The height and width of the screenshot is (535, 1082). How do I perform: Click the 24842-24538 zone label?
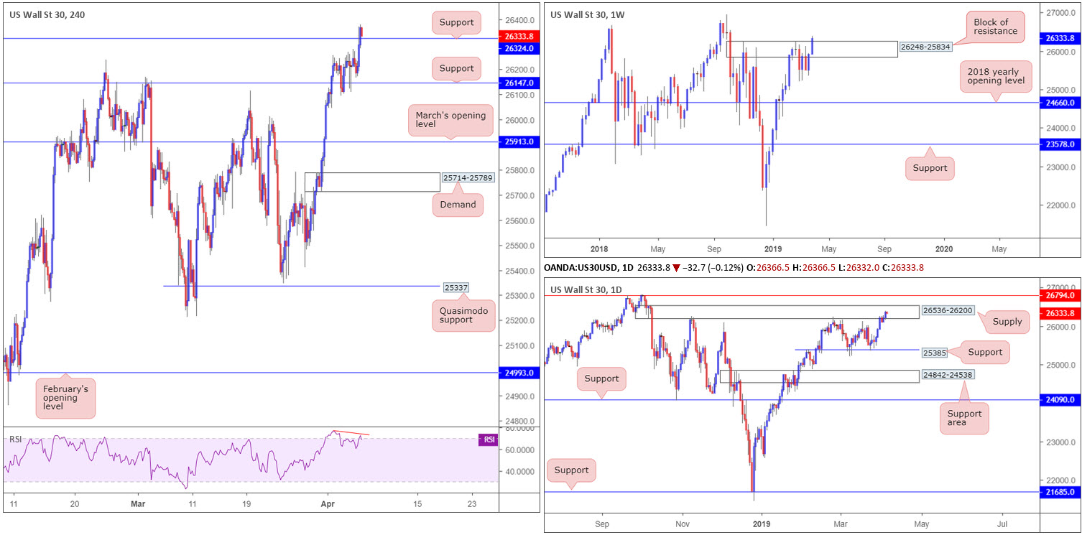coord(948,375)
